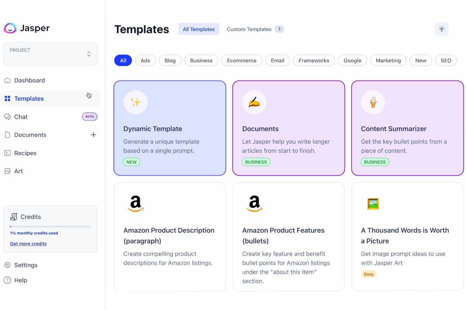Open Amazon Product Features (bullets) title
Screen dimensions: 466x310
point(283,236)
